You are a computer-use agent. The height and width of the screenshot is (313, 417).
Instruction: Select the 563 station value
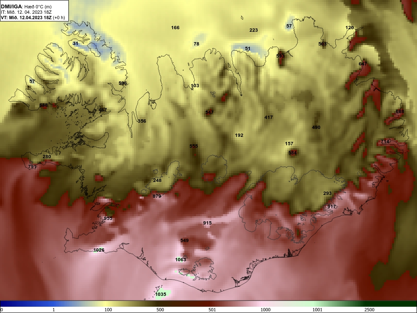[x=323, y=44]
